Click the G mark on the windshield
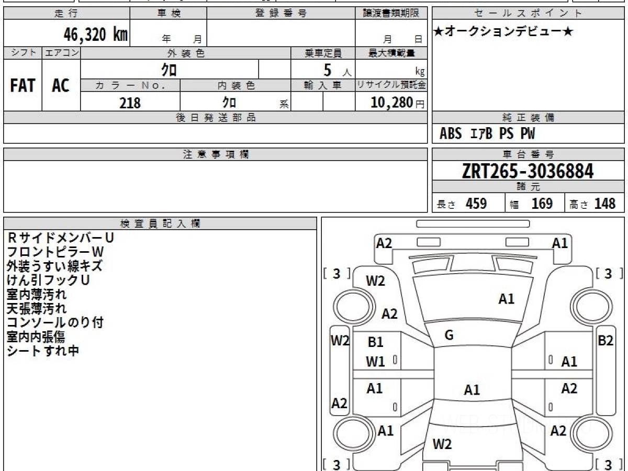The height and width of the screenshot is (471, 628). point(449,335)
